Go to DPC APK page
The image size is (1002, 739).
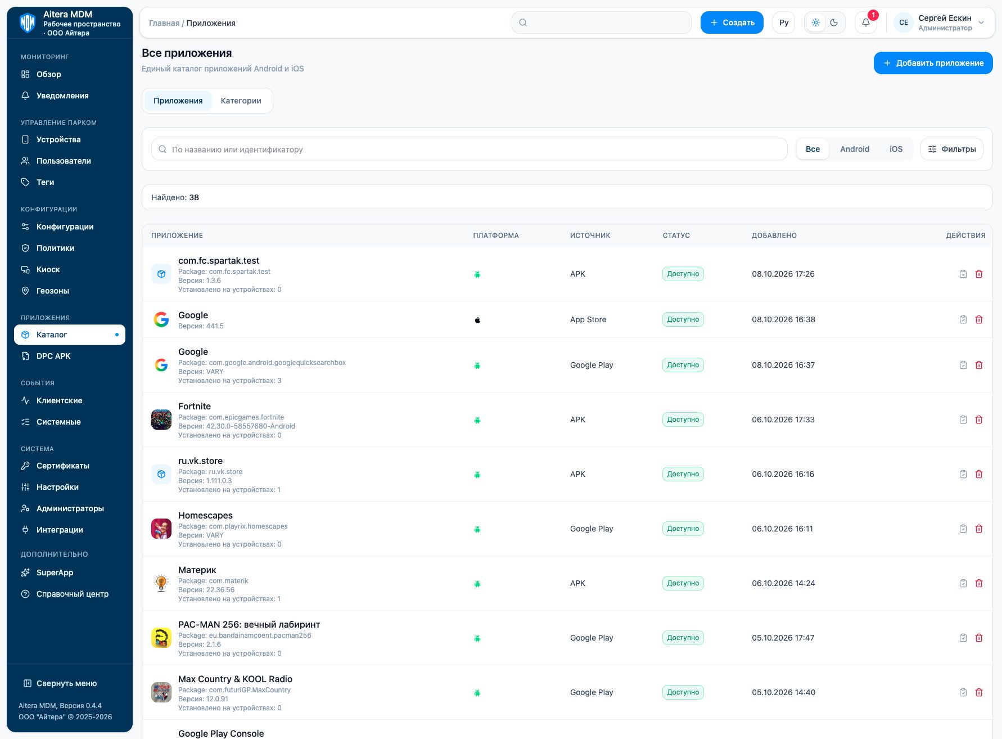pyautogui.click(x=70, y=356)
